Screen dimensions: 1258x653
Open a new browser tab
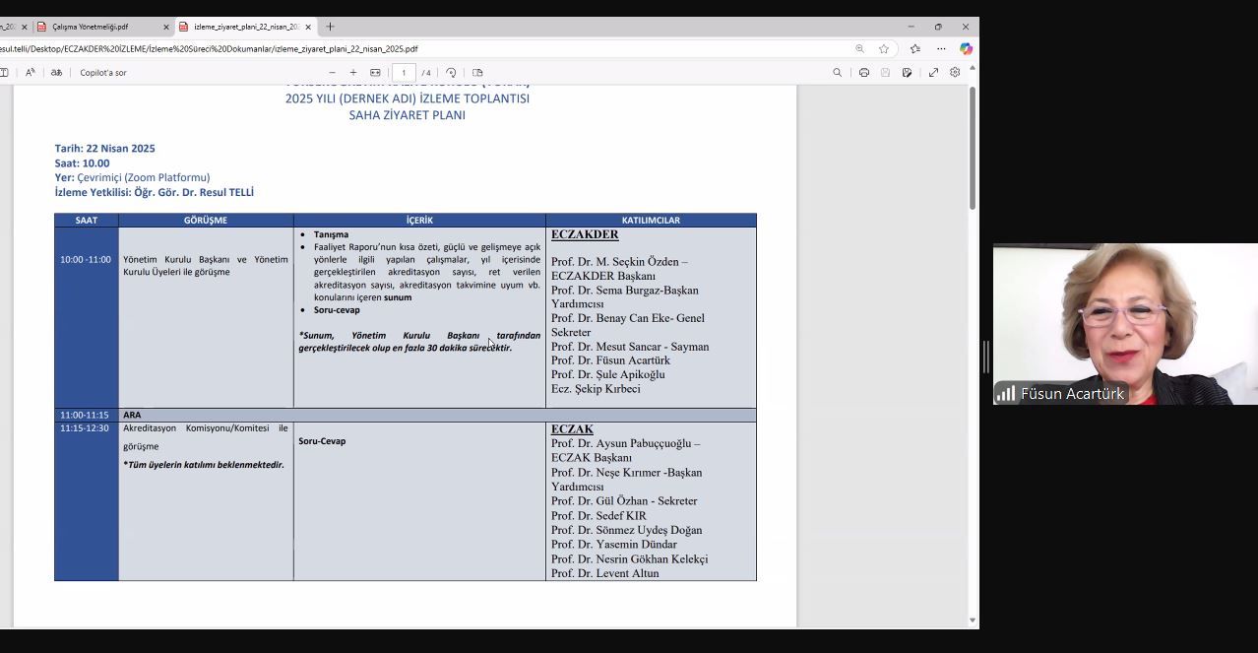click(330, 27)
